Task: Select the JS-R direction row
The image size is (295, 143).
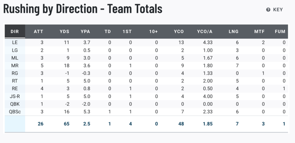Action: 15,96
